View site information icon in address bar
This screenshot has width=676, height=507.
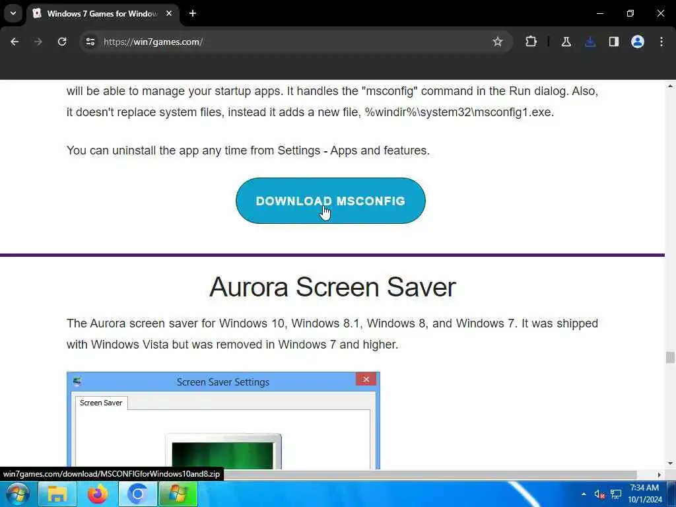pos(90,42)
